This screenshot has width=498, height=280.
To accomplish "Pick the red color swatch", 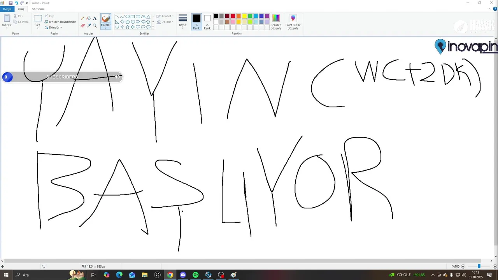I will 233,16.
